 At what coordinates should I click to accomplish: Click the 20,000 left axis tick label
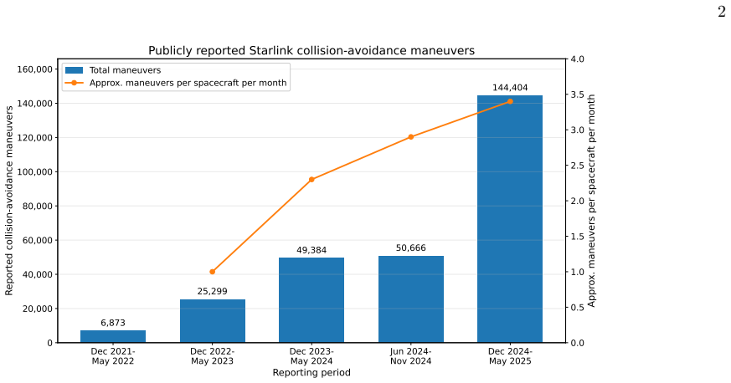[x=38, y=309]
